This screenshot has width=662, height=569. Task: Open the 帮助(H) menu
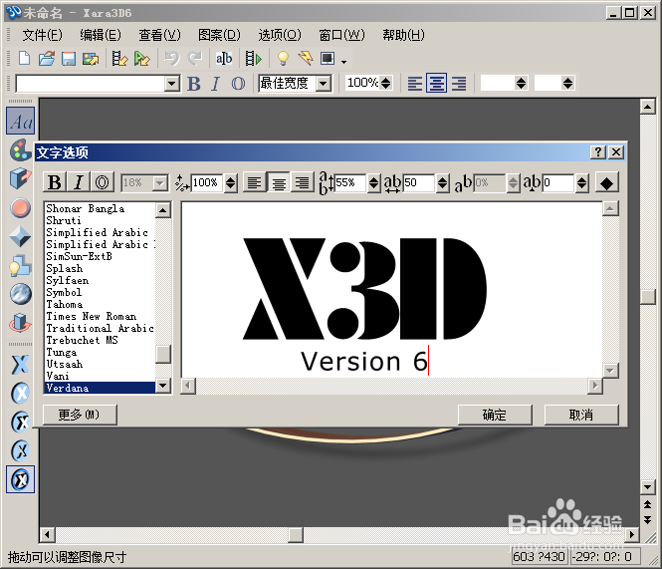[403, 35]
